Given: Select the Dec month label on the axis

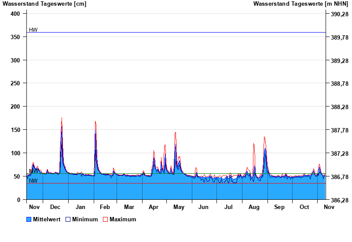Looking at the screenshot, I should [x=55, y=207].
